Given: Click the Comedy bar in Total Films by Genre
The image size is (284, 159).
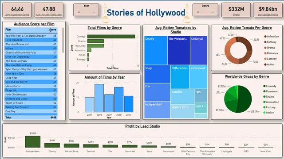Looking at the screenshot, I should pos(111,36).
